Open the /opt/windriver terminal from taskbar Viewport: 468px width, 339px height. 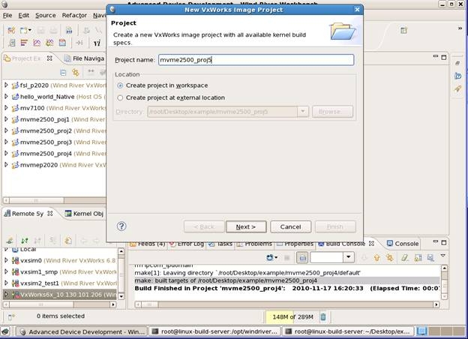coord(215,331)
